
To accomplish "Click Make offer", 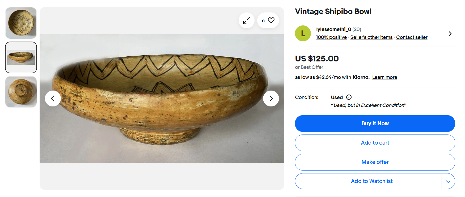I will tap(375, 162).
